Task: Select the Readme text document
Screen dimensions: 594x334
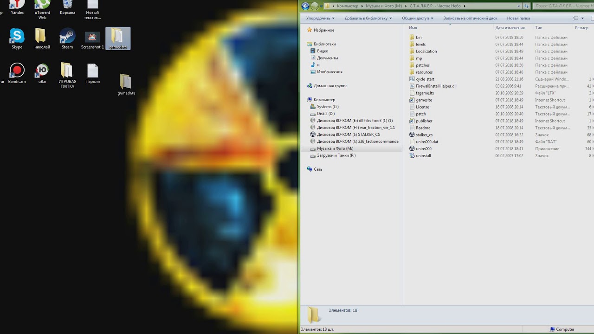Action: pyautogui.click(x=420, y=128)
